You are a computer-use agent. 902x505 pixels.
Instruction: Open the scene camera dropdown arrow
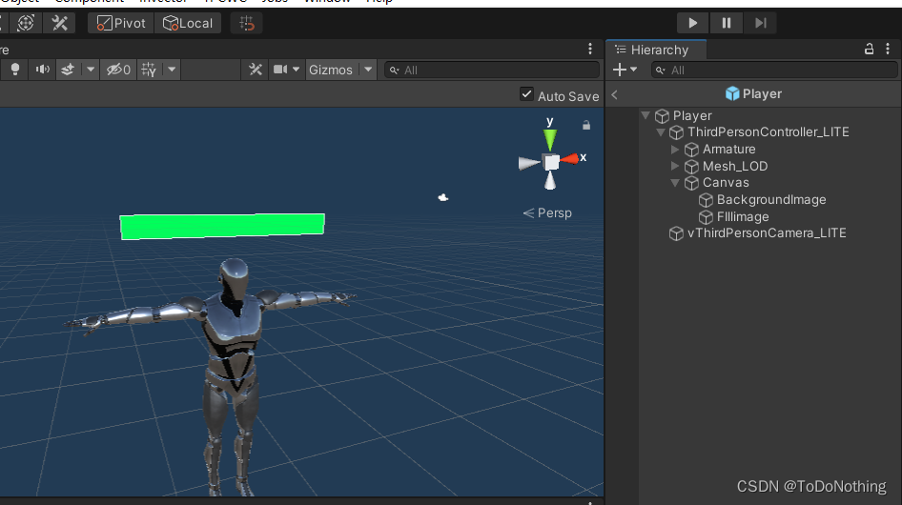click(x=296, y=70)
